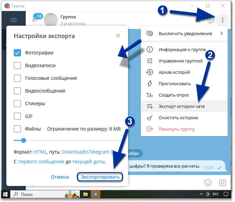The height and width of the screenshot is (202, 235).
Task: Open the emoji picker smiley icon
Action: pos(208,183)
